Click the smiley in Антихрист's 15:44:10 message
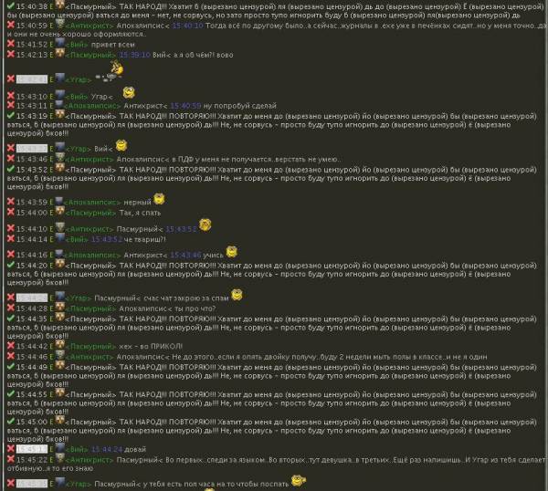 (205, 225)
